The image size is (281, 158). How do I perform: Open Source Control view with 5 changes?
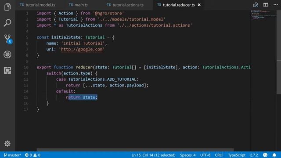click(x=8, y=39)
